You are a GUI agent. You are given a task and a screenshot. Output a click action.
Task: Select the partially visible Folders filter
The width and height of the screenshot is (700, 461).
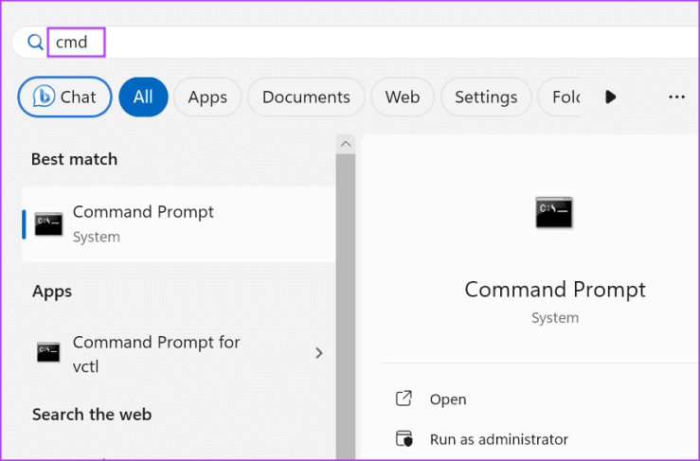561,97
